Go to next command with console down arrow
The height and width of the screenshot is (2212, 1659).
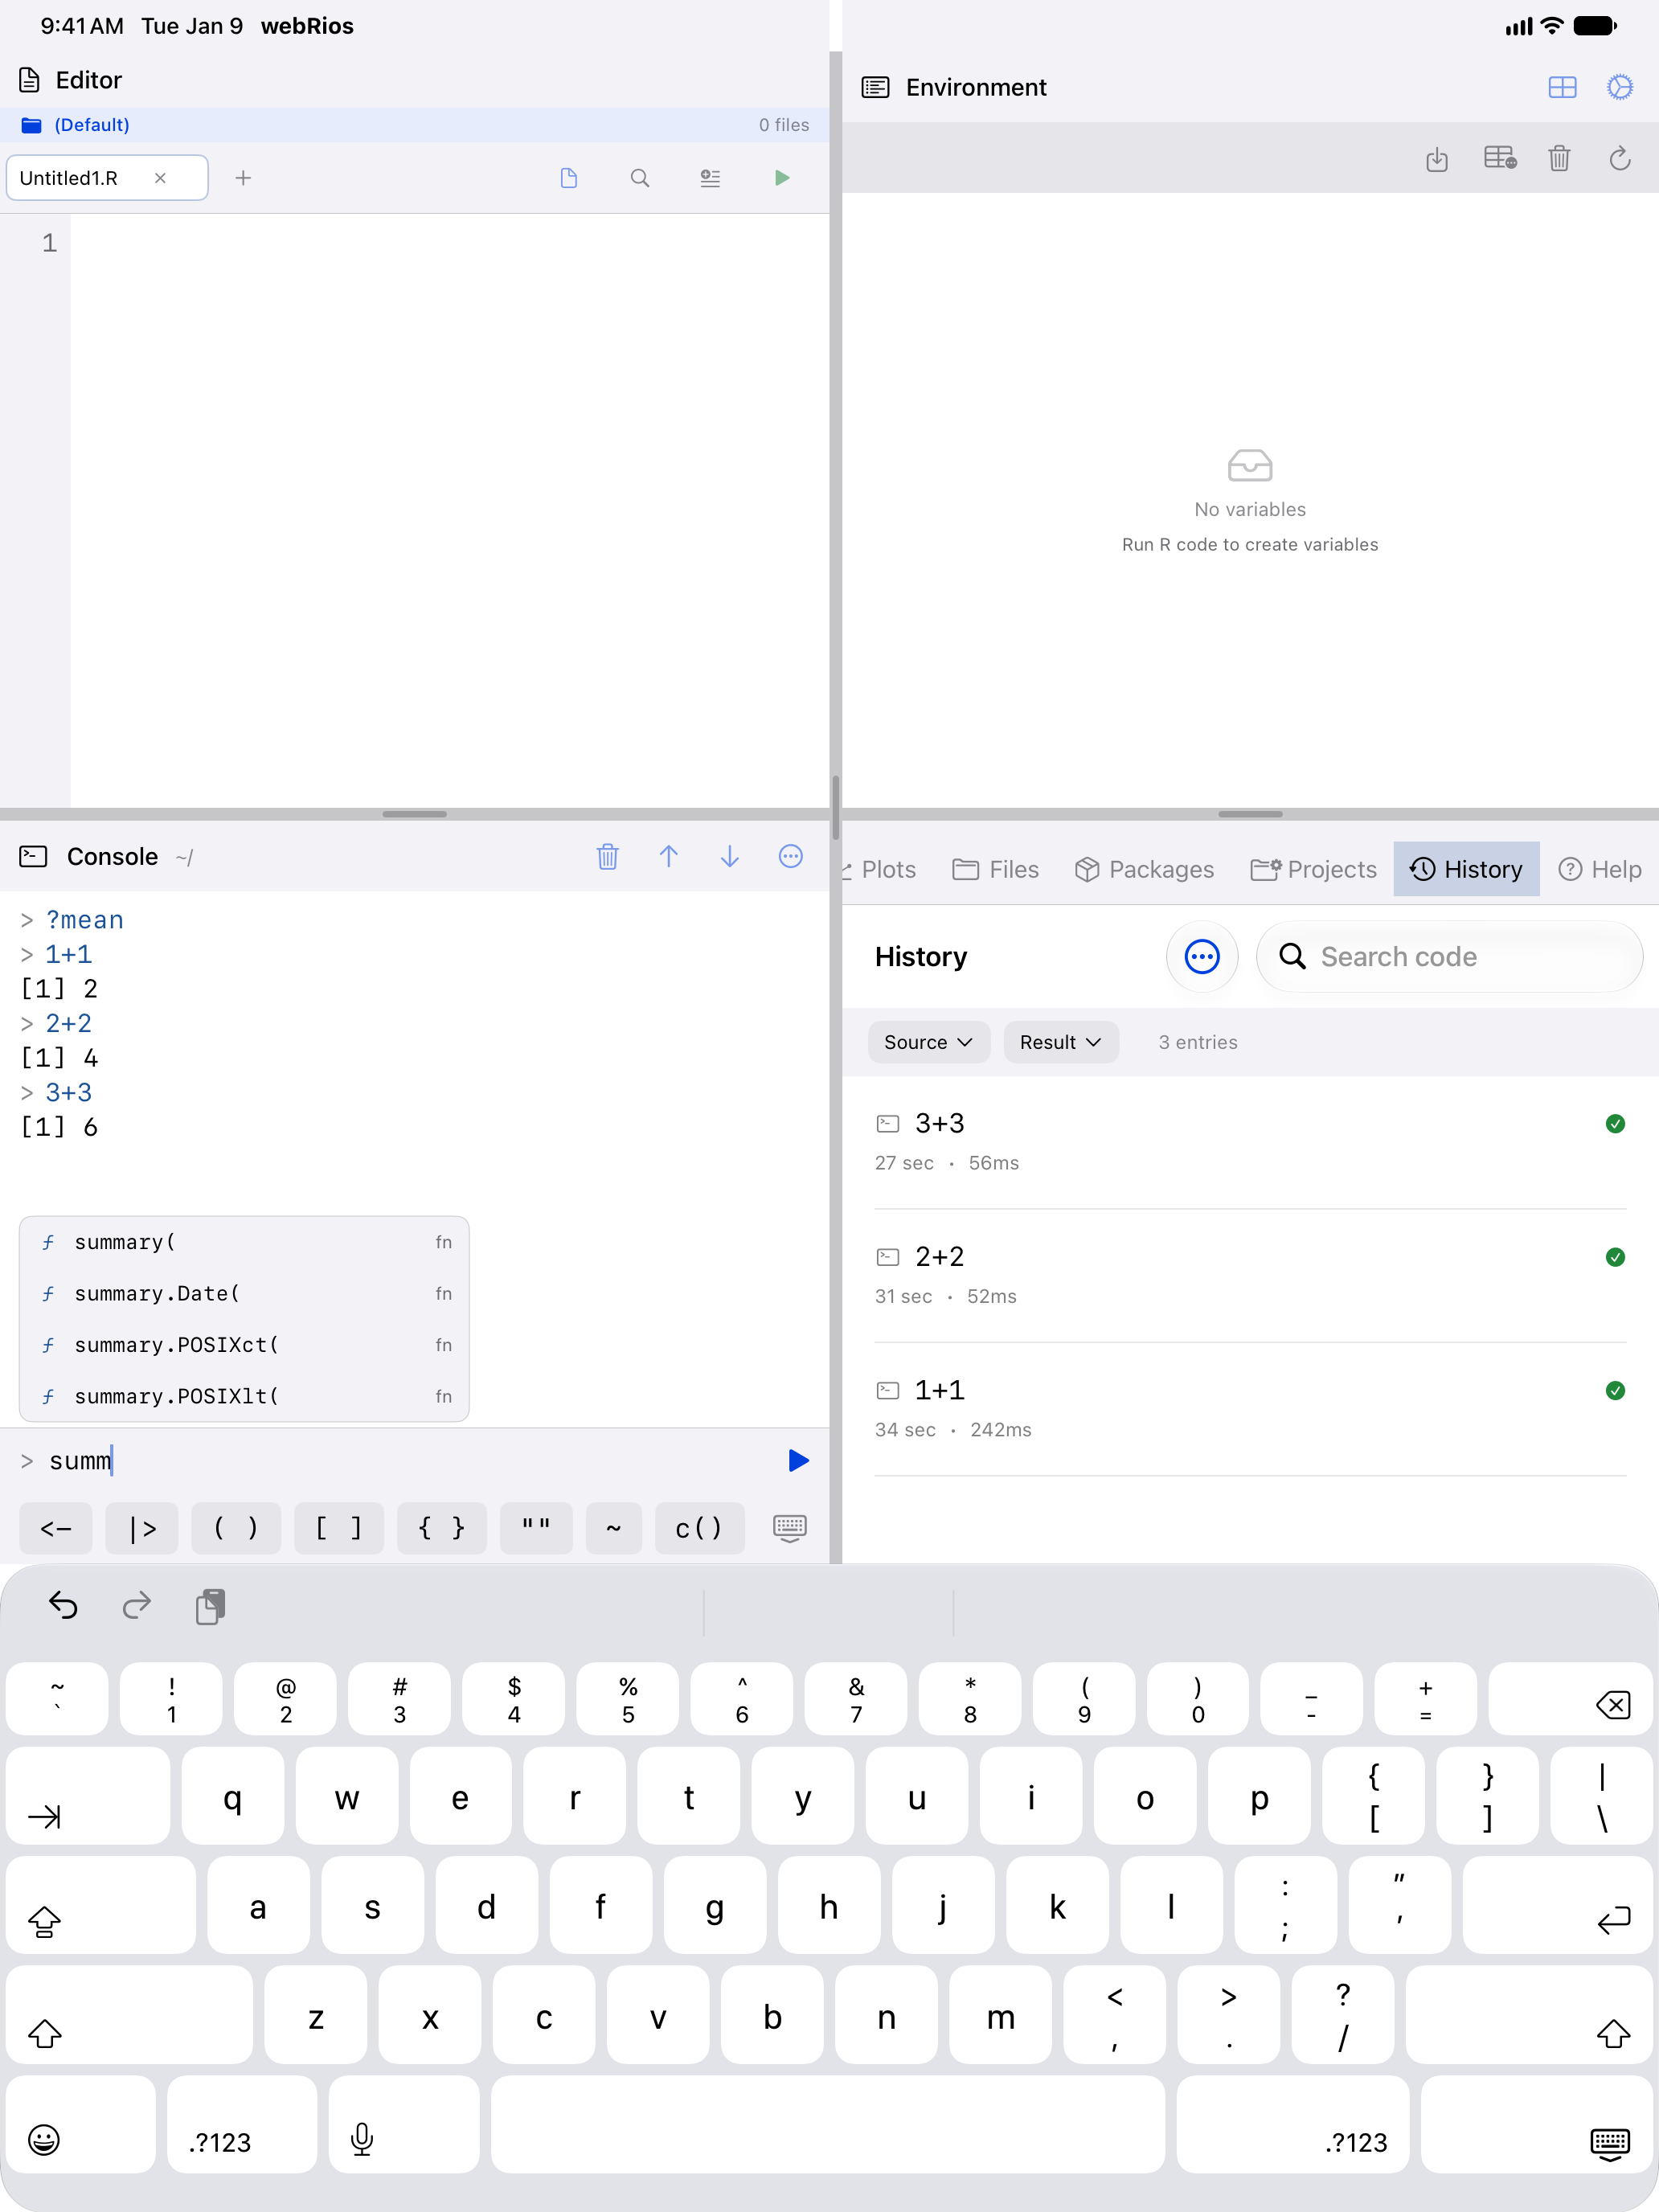[x=730, y=856]
